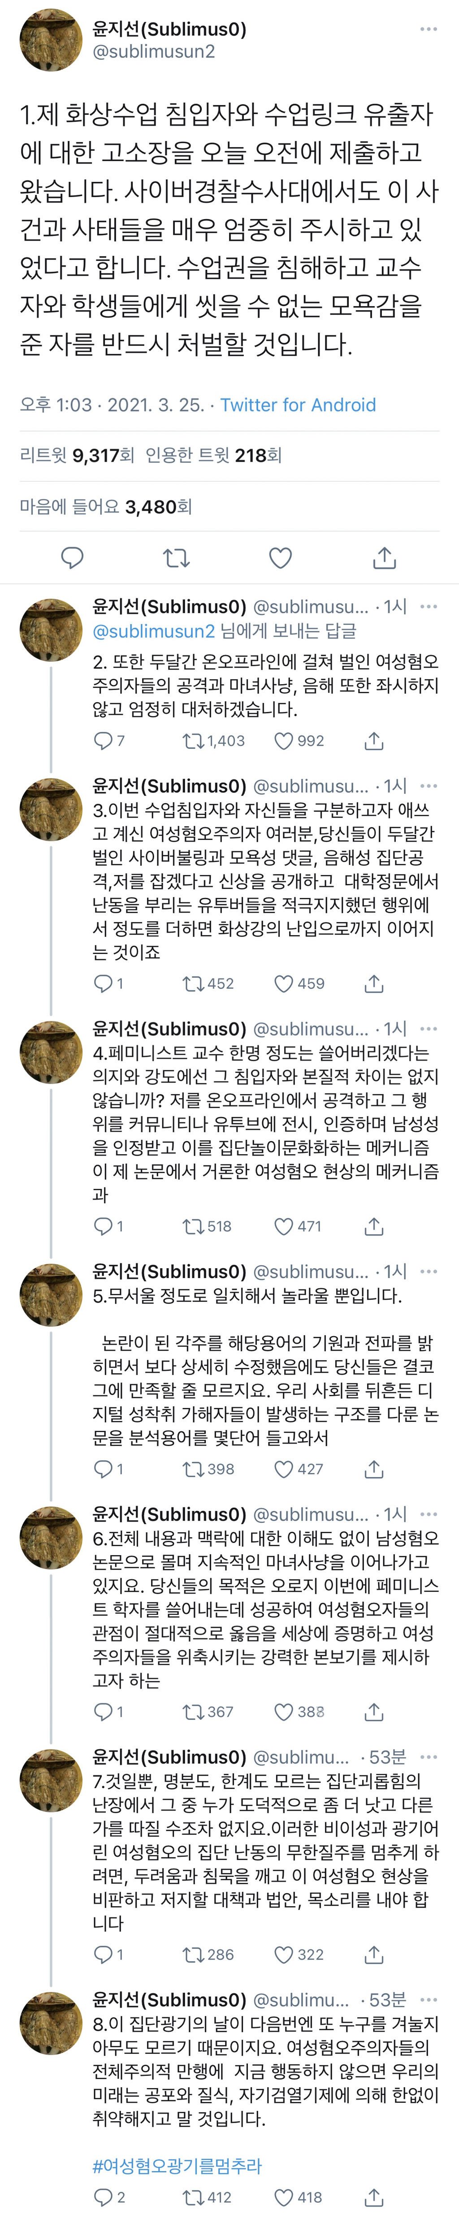Retweet the main tweet
The image size is (459, 2216).
tap(176, 558)
